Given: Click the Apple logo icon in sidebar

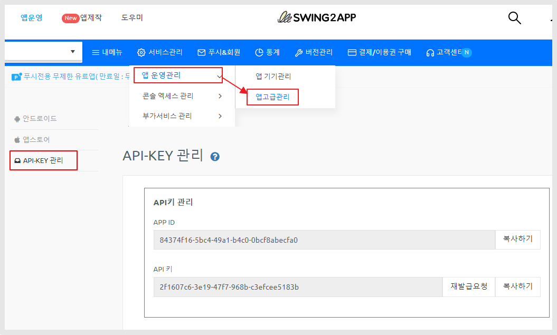Looking at the screenshot, I should (17, 140).
